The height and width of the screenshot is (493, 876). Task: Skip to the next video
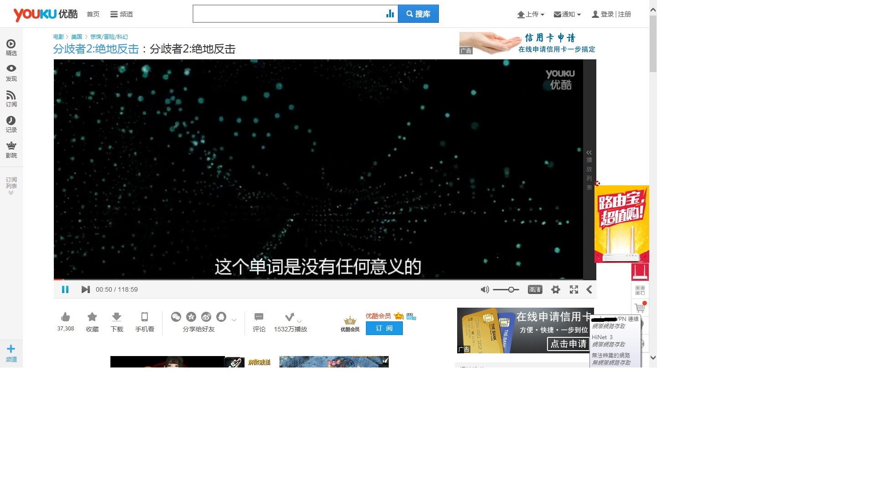pos(85,289)
